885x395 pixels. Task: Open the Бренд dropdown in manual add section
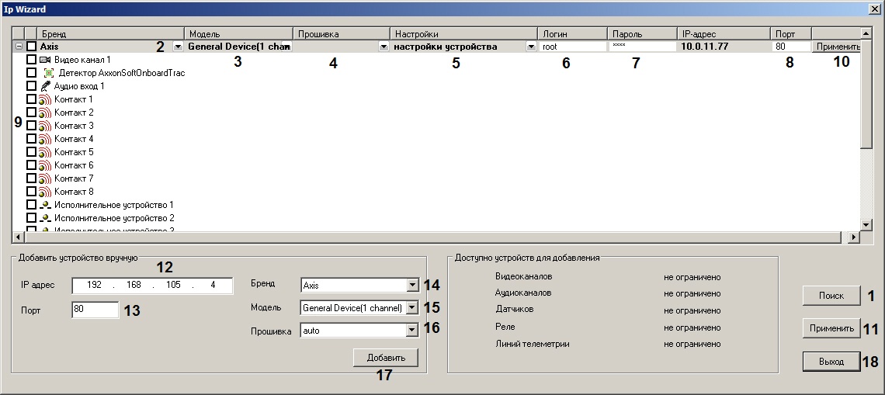[411, 286]
